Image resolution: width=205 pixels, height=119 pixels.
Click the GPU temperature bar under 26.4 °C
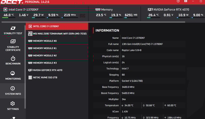pos(153,17)
